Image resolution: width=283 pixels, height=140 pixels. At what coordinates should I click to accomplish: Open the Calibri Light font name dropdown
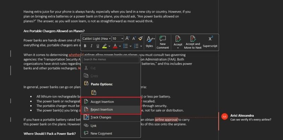coord(97,39)
